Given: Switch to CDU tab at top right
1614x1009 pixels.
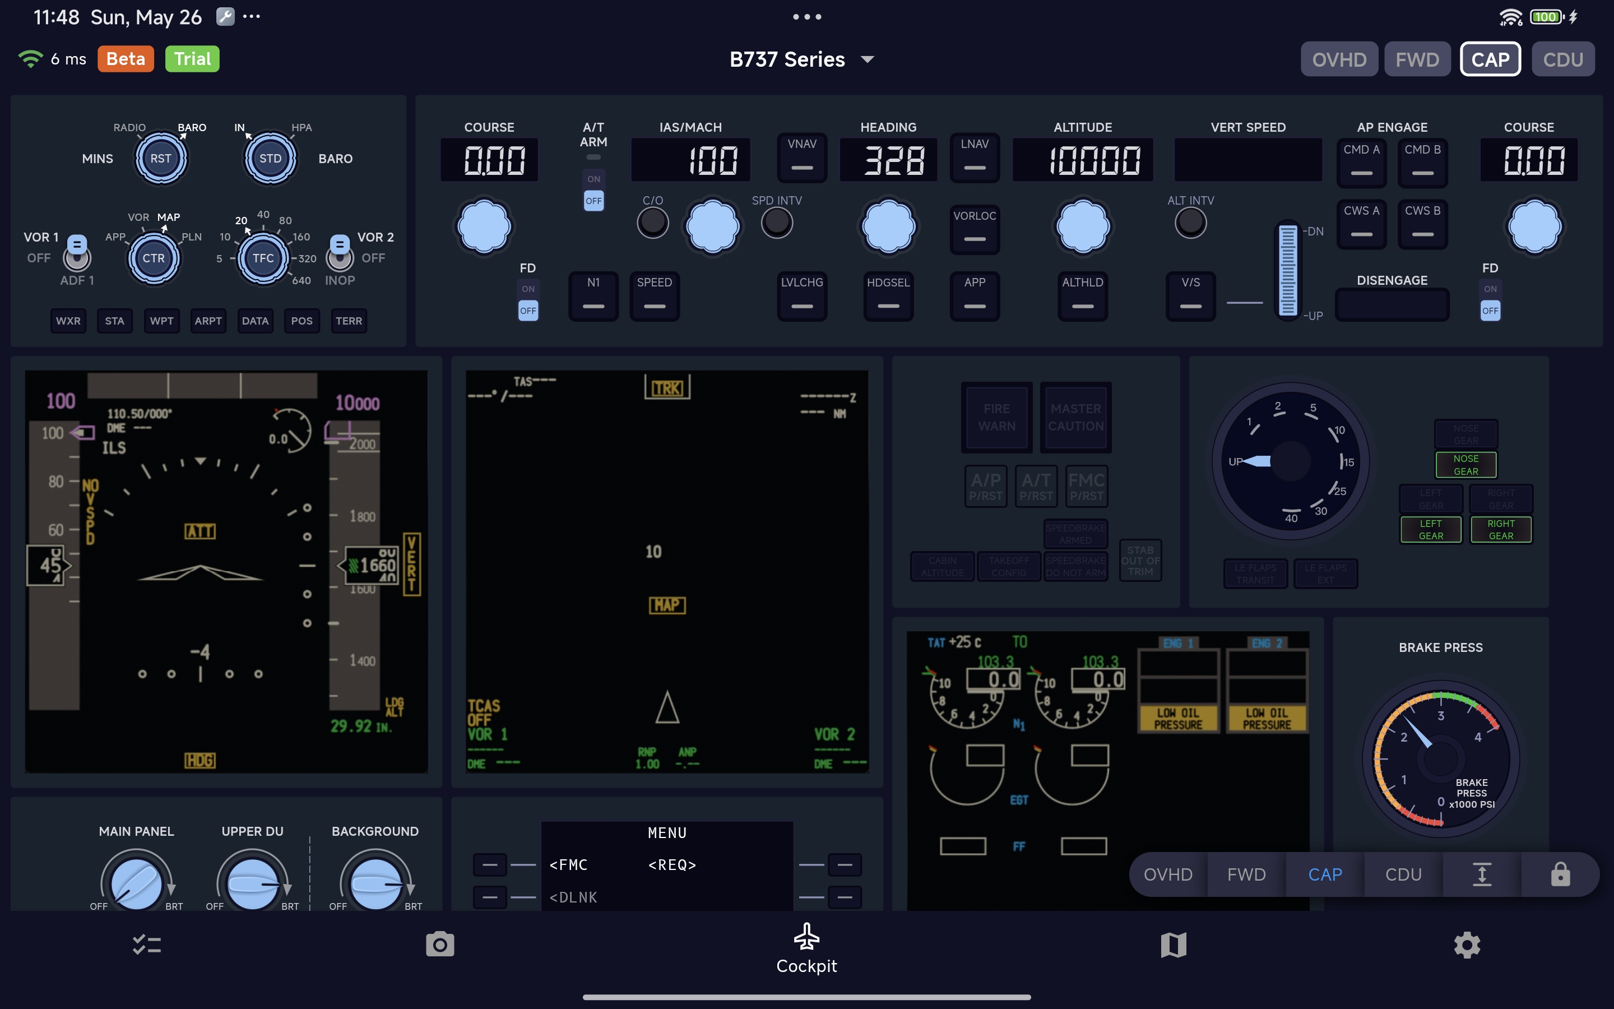Looking at the screenshot, I should click(1562, 59).
